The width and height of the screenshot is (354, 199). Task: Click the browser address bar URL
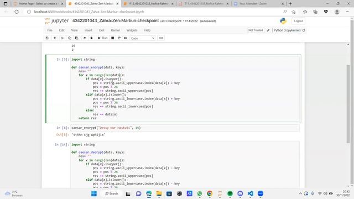pyautogui.click(x=89, y=12)
